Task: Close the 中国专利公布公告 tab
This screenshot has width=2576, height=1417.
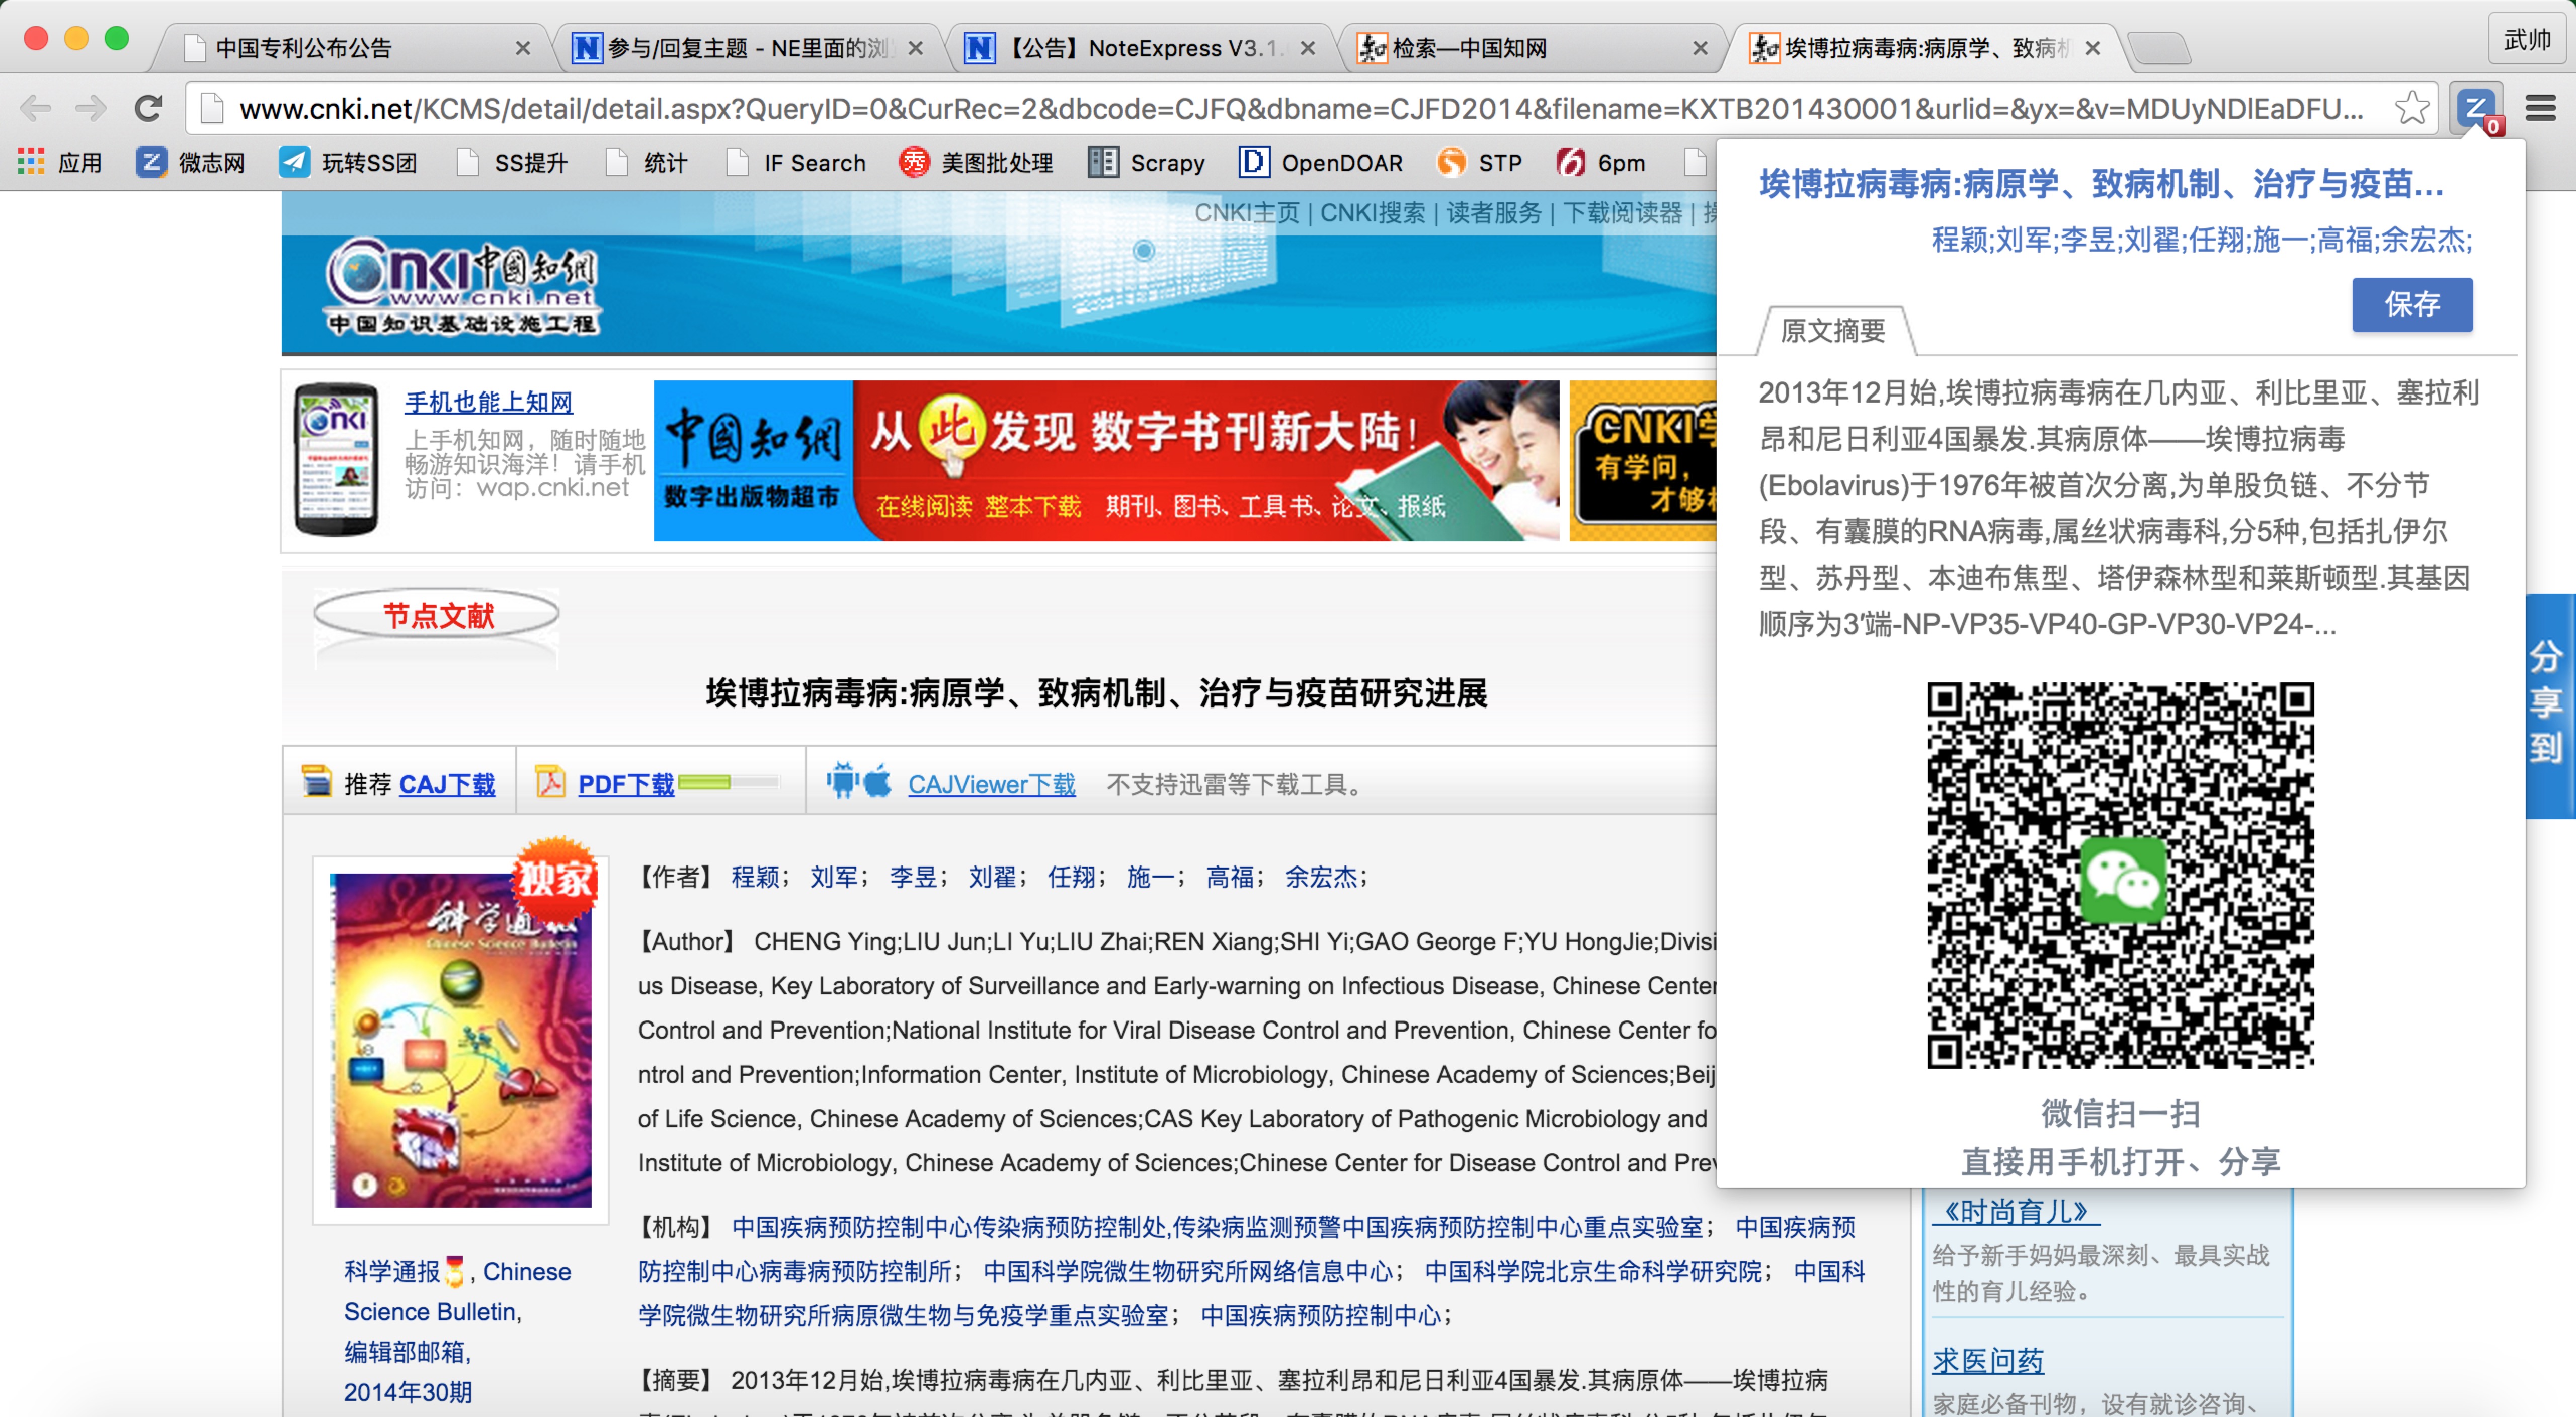Action: (522, 48)
